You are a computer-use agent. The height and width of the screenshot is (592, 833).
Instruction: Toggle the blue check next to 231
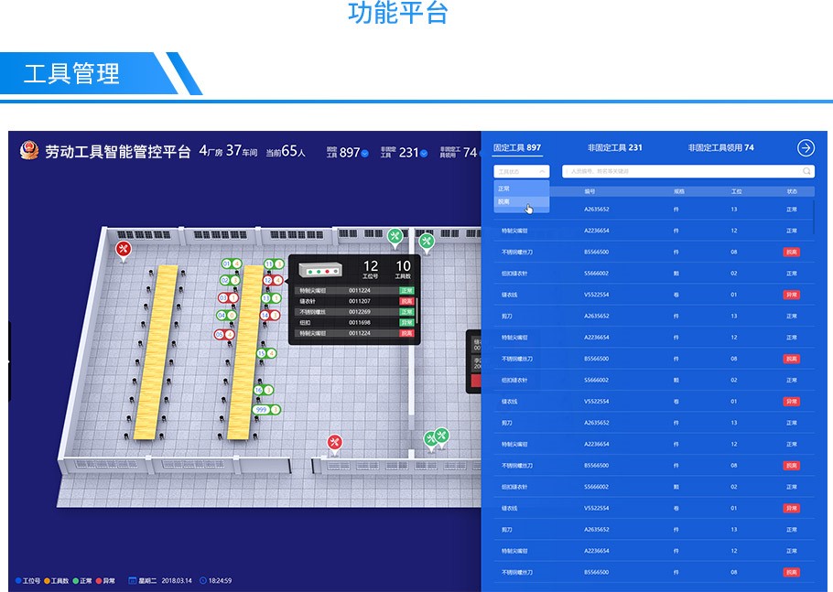click(x=424, y=153)
